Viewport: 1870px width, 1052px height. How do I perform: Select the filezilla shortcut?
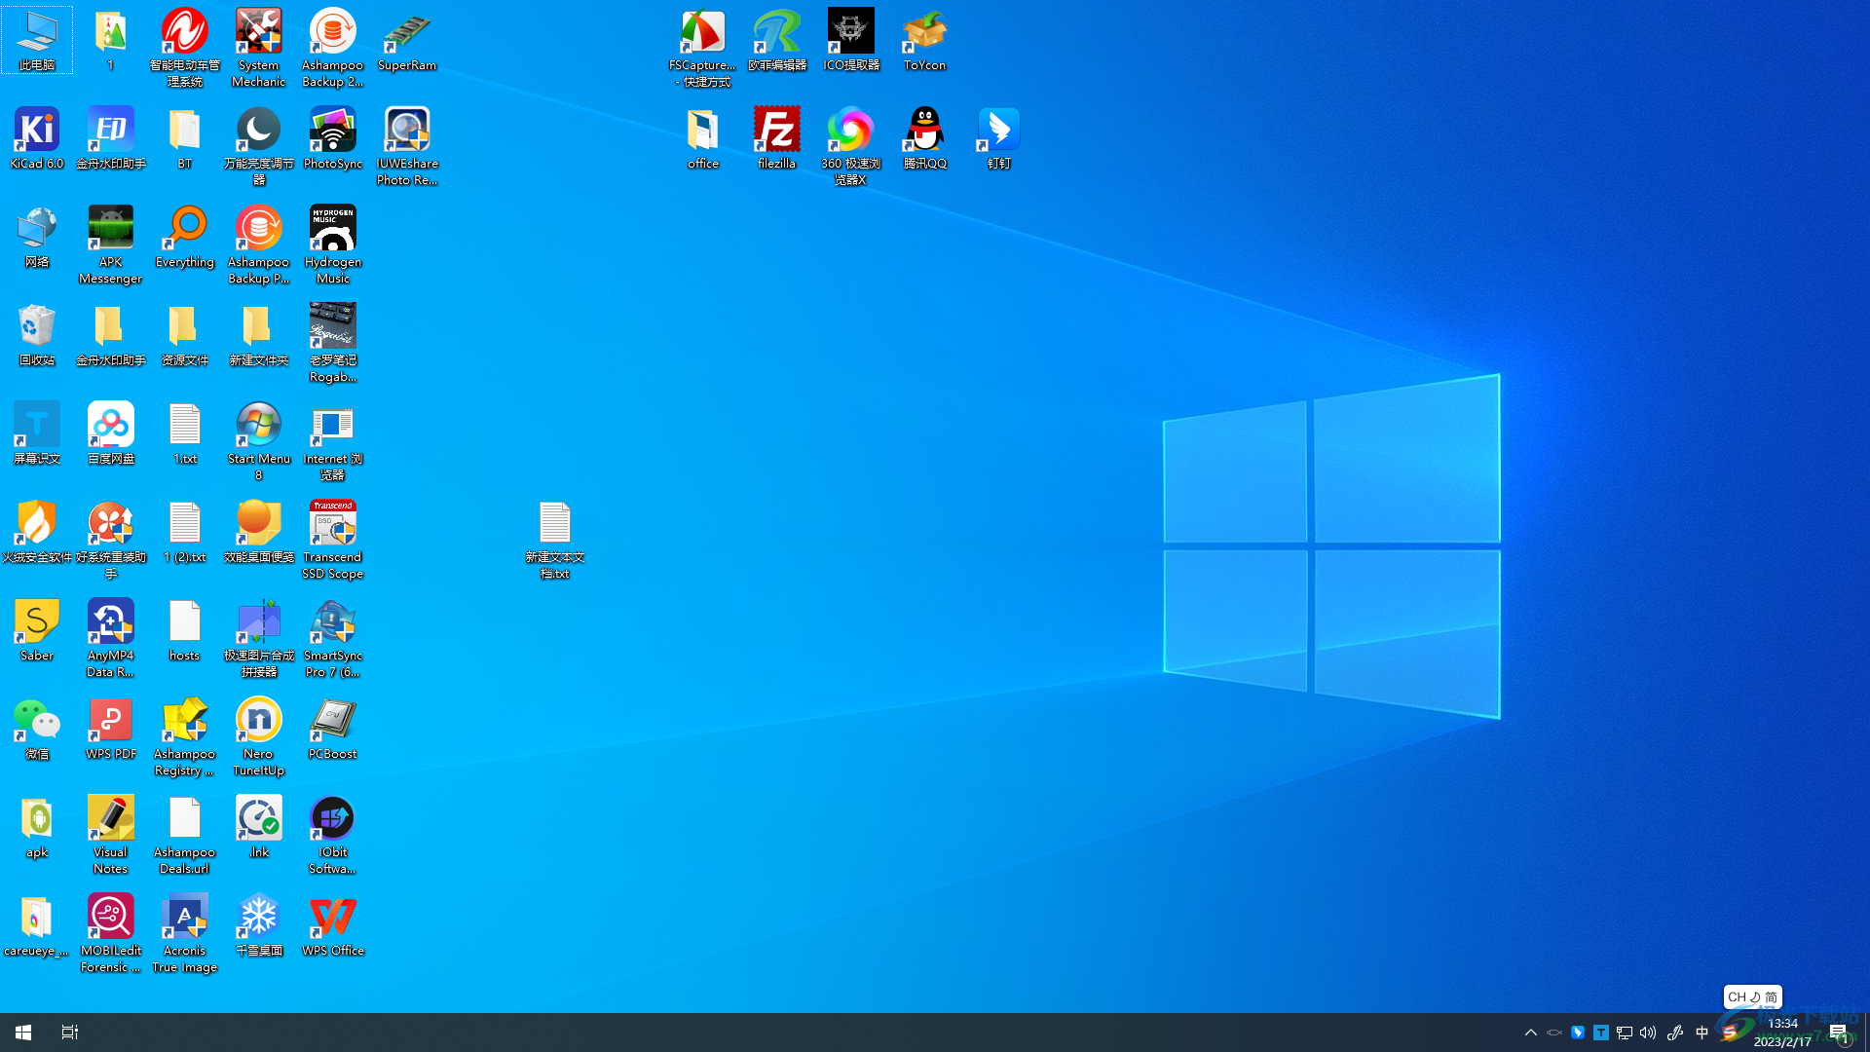[777, 138]
